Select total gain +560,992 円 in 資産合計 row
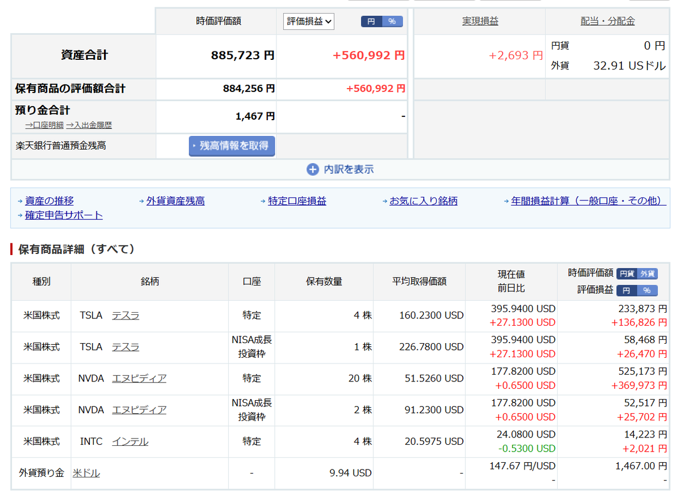Viewport: 678px width, 491px height. pos(369,55)
